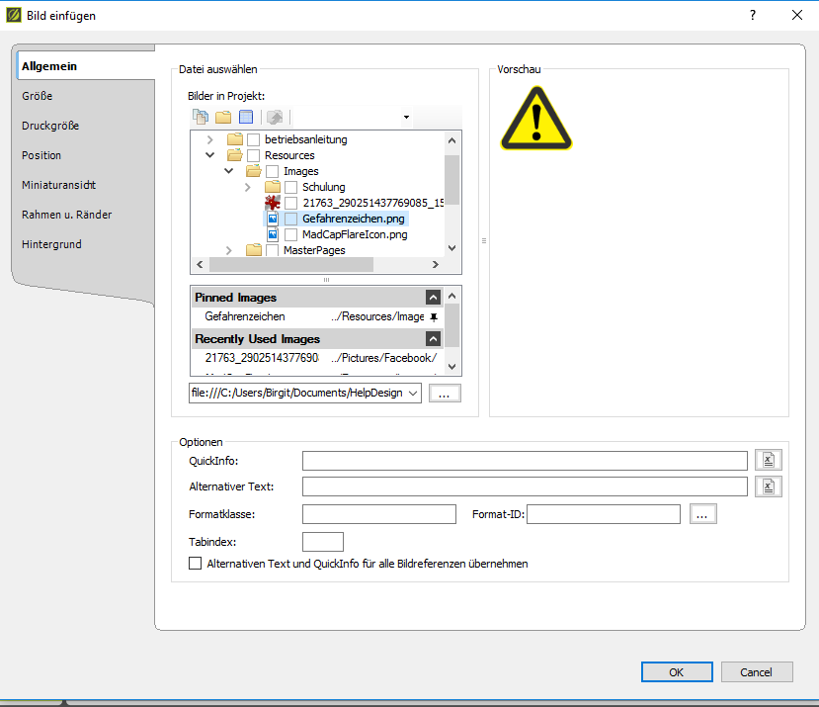Collapse the Resources folder in tree

click(209, 155)
